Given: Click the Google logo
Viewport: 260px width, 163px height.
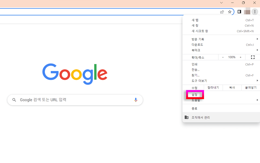Looking at the screenshot, I should tap(75, 74).
